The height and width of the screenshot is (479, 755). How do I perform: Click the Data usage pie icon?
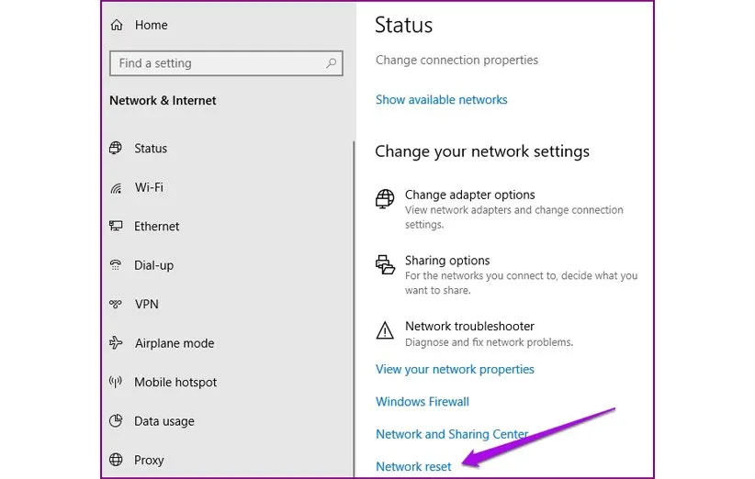116,421
